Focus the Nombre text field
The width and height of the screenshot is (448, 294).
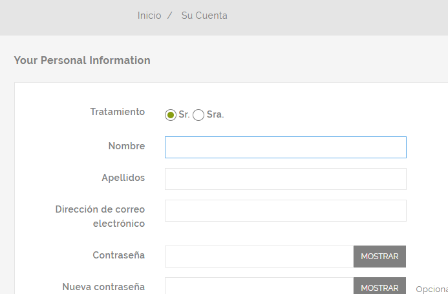coord(285,147)
